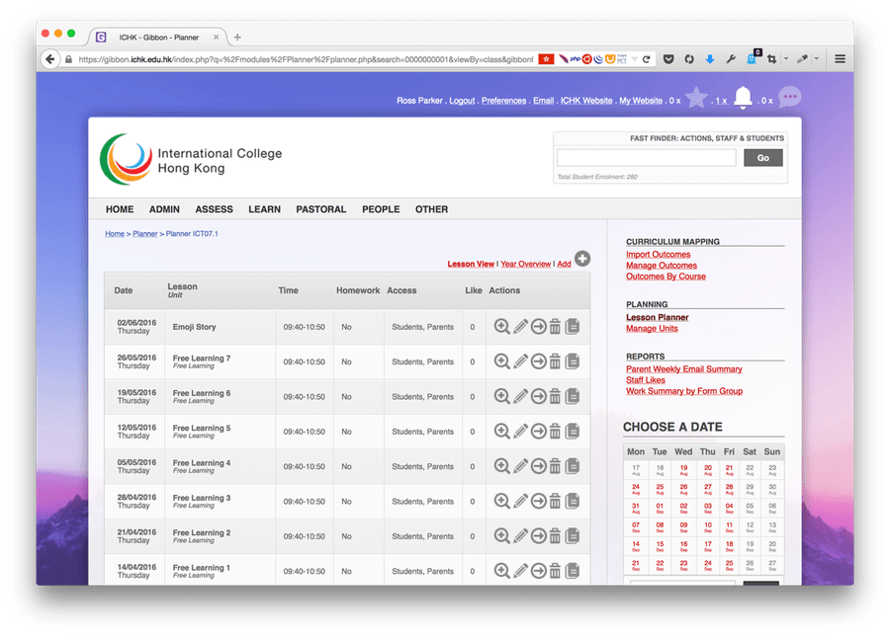The image size is (890, 637).
Task: Duplicate Emoji Story lesson with the copy icon
Action: pyautogui.click(x=572, y=326)
